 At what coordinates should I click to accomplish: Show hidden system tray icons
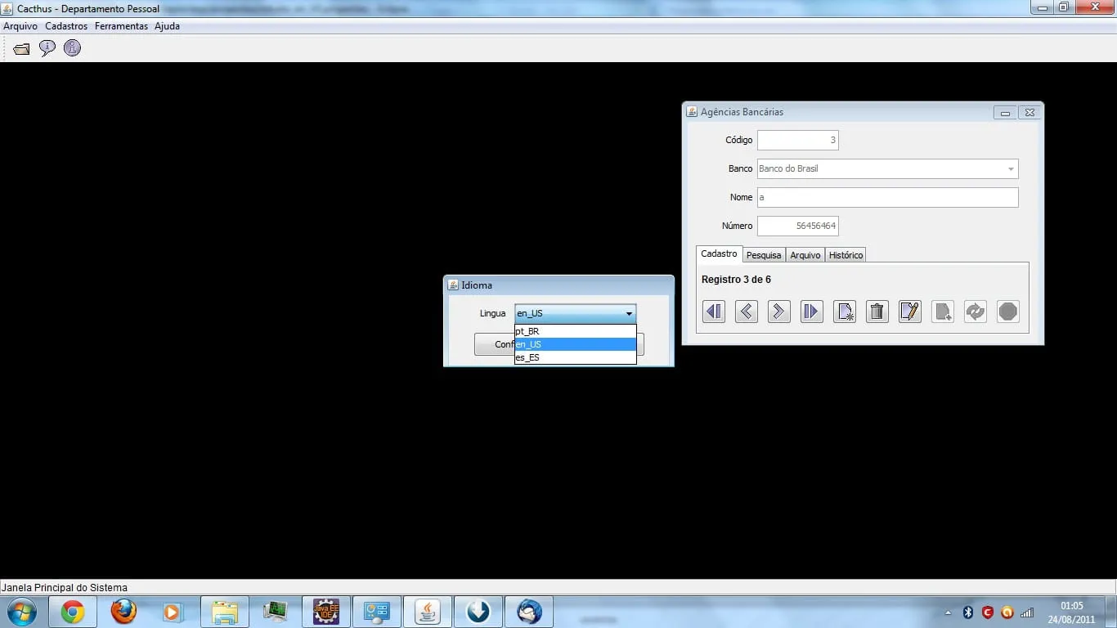949,612
